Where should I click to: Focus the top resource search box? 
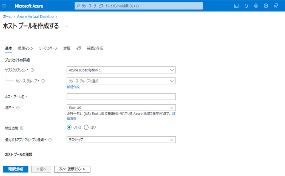point(139,6)
